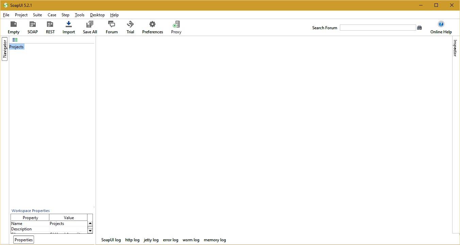Open the Forum toolbar button
Viewport: 460px width, 245px height.
coord(112,28)
